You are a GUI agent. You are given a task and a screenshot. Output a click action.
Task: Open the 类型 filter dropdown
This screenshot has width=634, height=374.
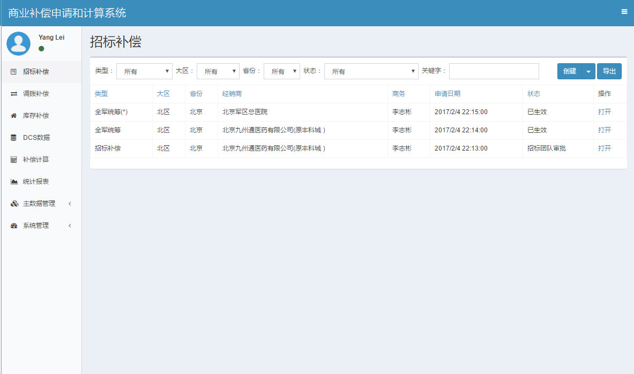[x=144, y=71]
